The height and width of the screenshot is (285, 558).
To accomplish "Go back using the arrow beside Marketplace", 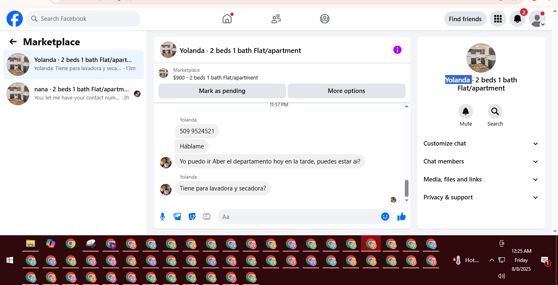I will click(x=13, y=42).
